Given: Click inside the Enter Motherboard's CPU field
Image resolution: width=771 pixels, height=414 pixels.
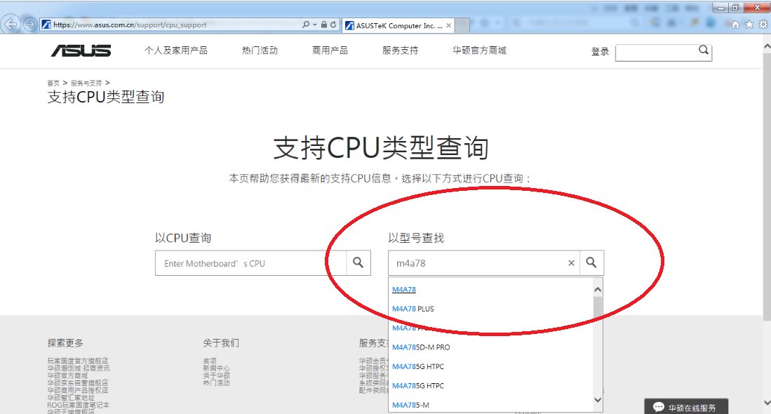Looking at the screenshot, I should pos(246,262).
